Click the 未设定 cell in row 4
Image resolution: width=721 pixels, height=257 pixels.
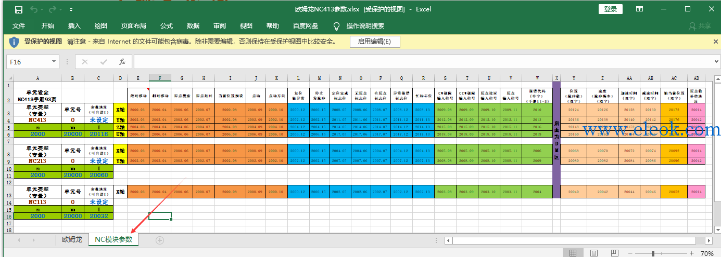(x=99, y=120)
